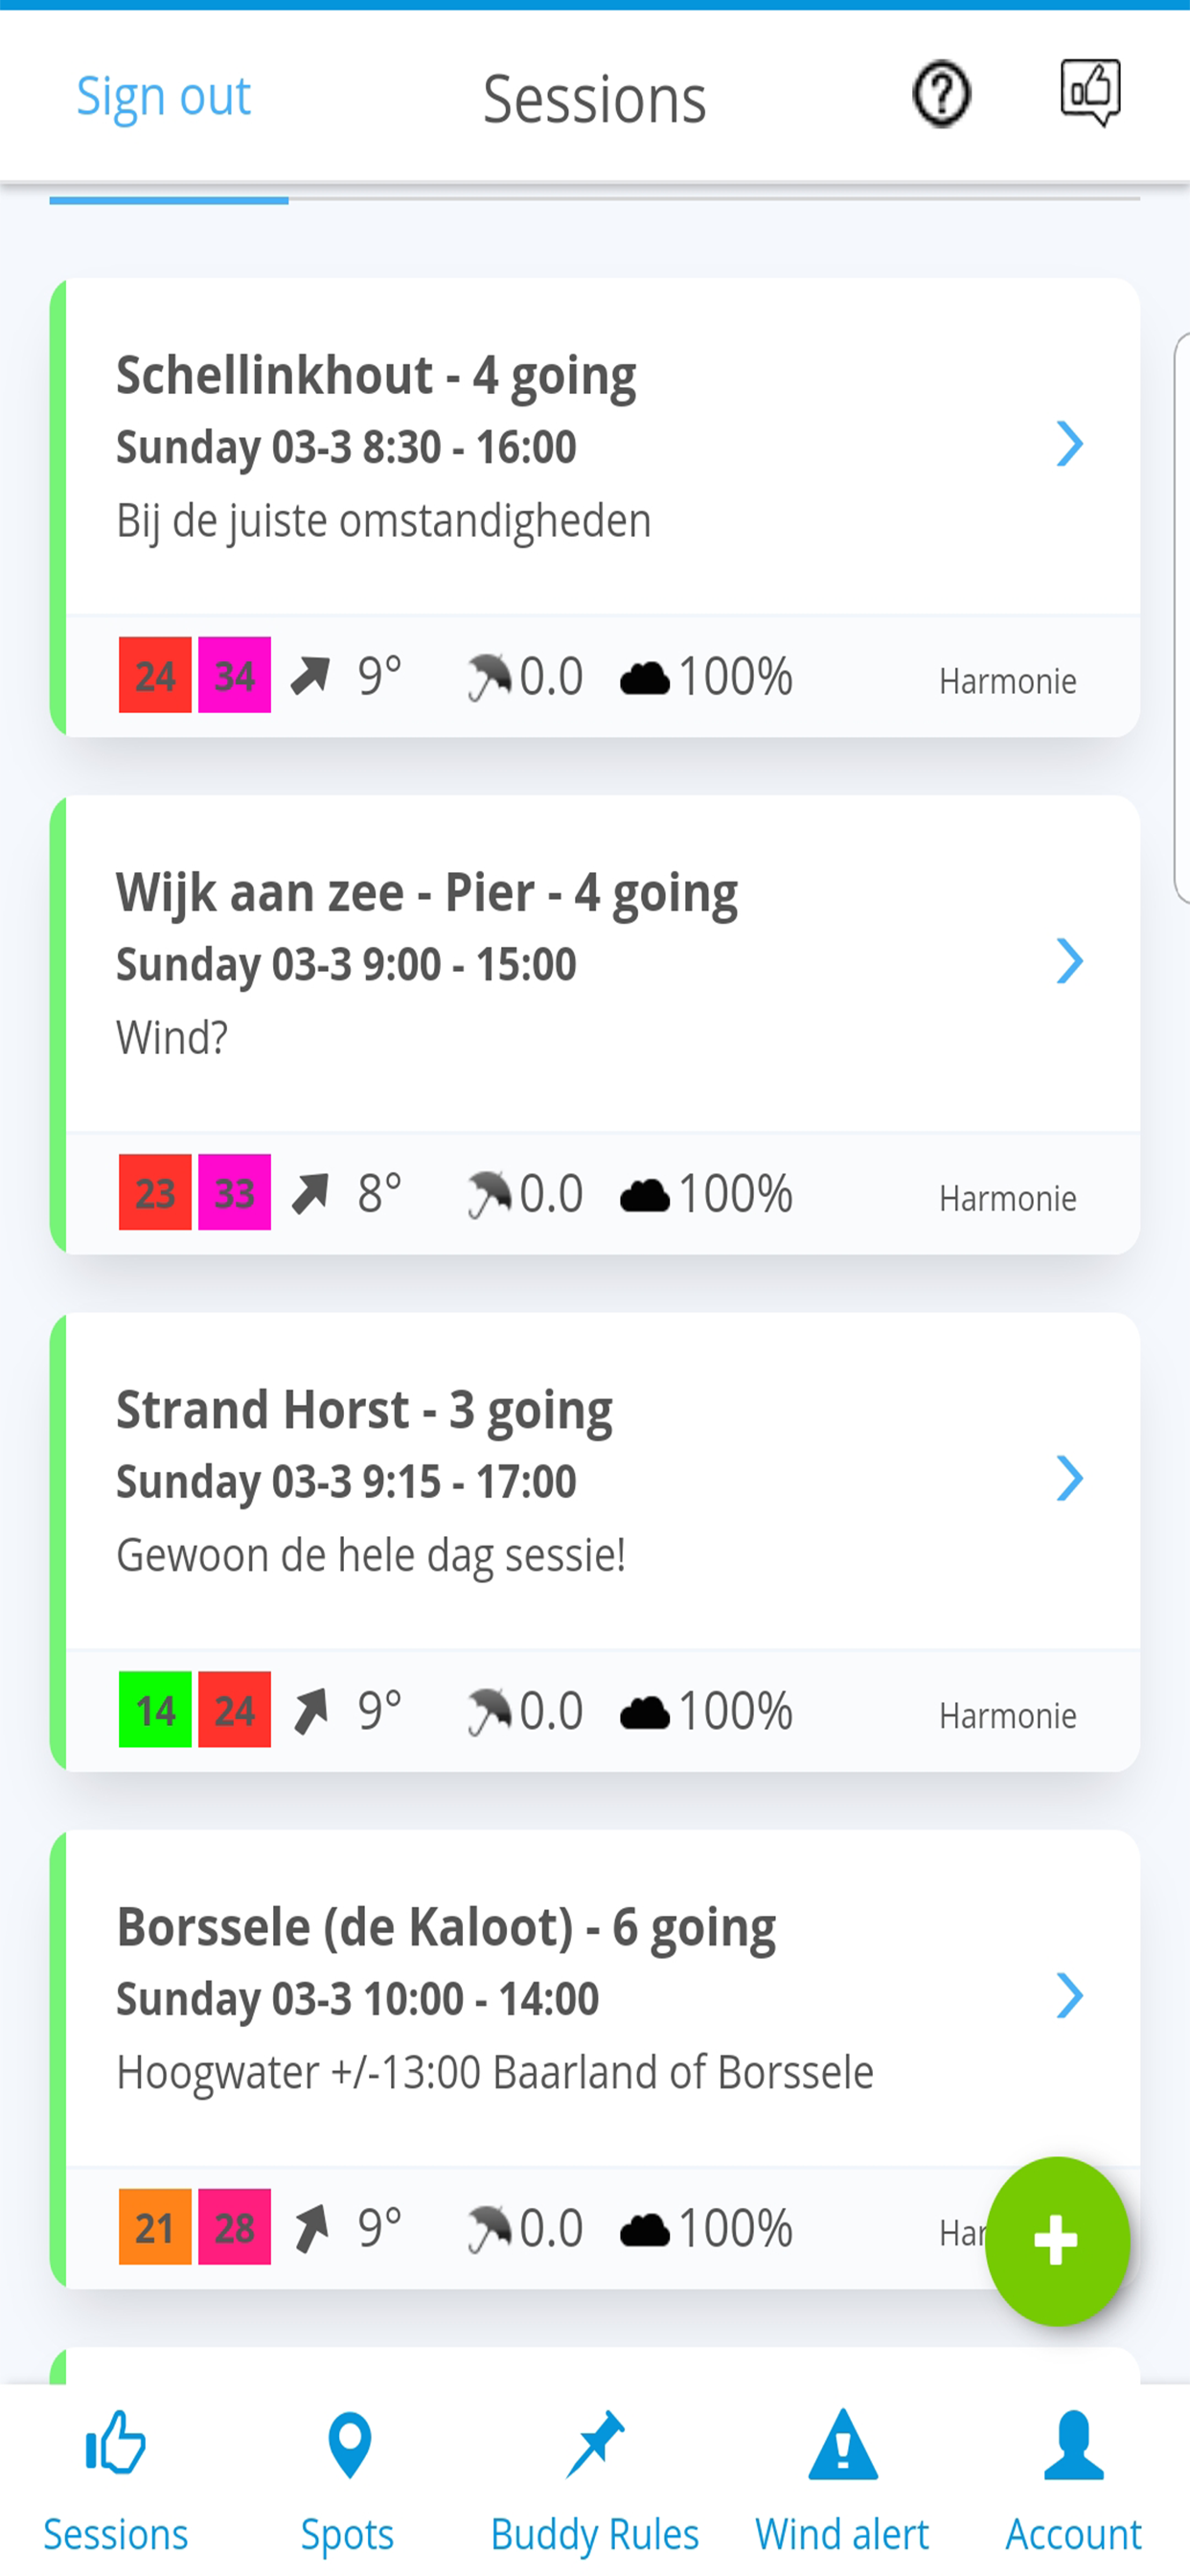Viewport: 1190px width, 2576px height.
Task: Tap the green plus add session button
Action: click(x=1057, y=2240)
